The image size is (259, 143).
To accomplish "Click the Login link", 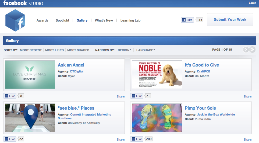I will coord(252,3).
